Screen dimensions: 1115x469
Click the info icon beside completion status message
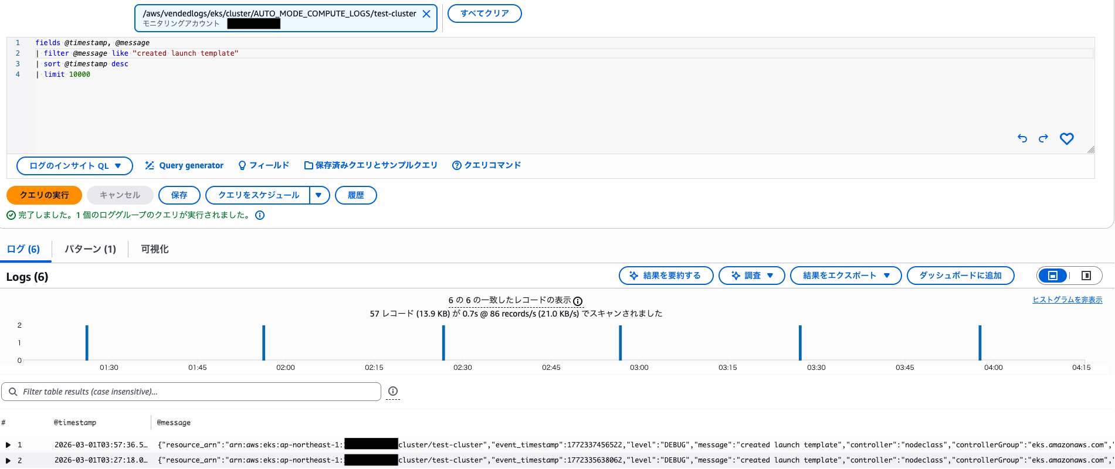tap(260, 215)
